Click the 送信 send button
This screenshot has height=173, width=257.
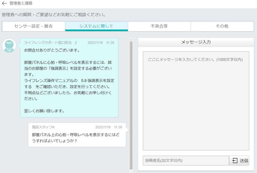point(239,161)
